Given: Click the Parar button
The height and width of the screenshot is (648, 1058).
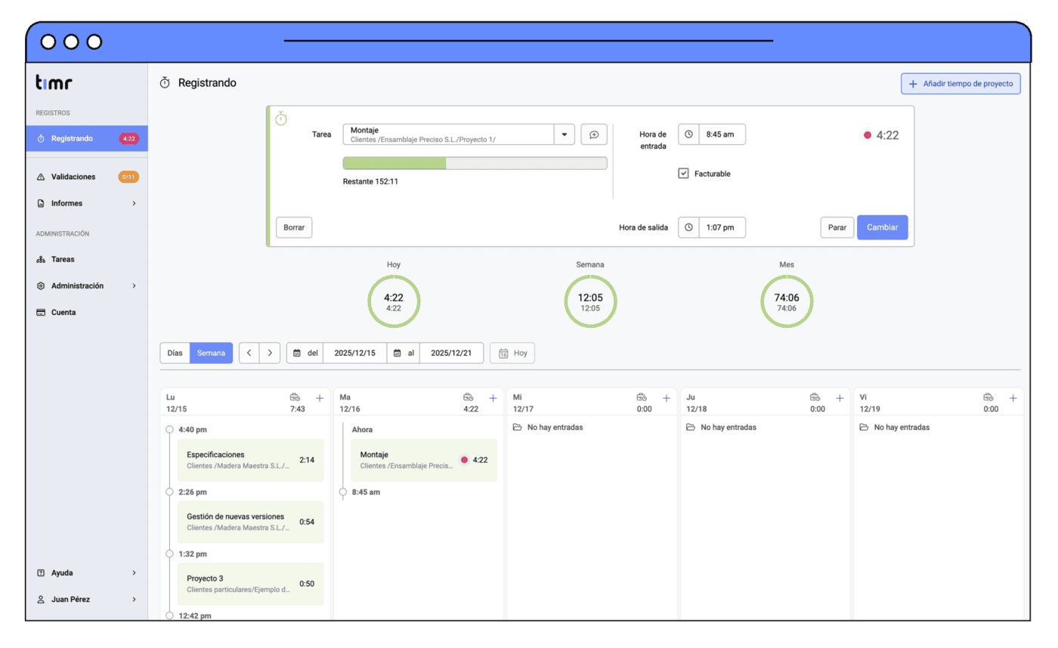Looking at the screenshot, I should pos(837,227).
